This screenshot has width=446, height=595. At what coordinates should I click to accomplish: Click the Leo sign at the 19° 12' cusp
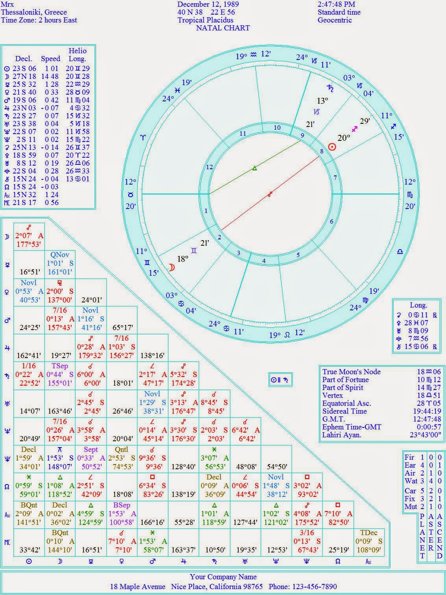(x=287, y=335)
